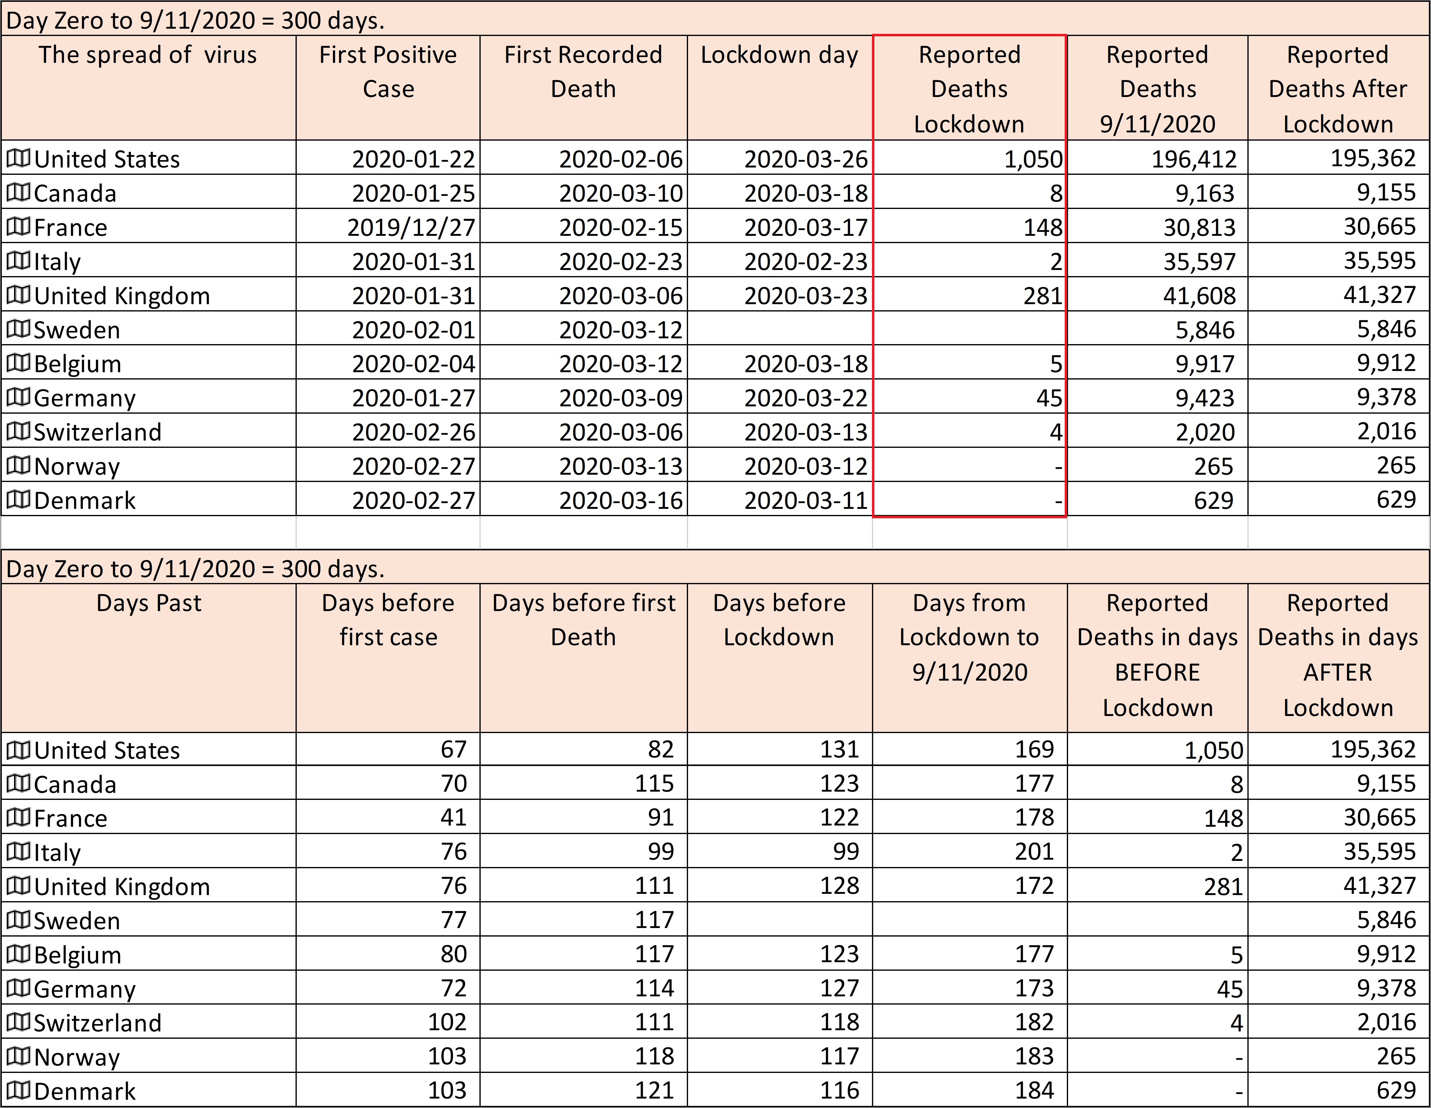
Task: Select the 'Reported Deaths 9/11/2020' header cell
Action: pyautogui.click(x=1158, y=88)
